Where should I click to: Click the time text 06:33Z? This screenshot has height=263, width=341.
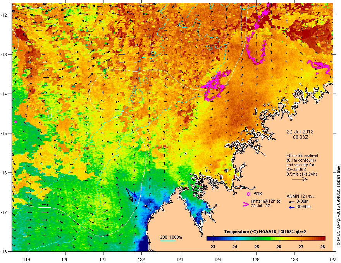click(x=300, y=137)
